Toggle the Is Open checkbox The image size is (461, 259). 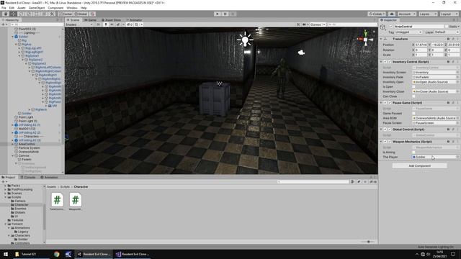coord(413,86)
